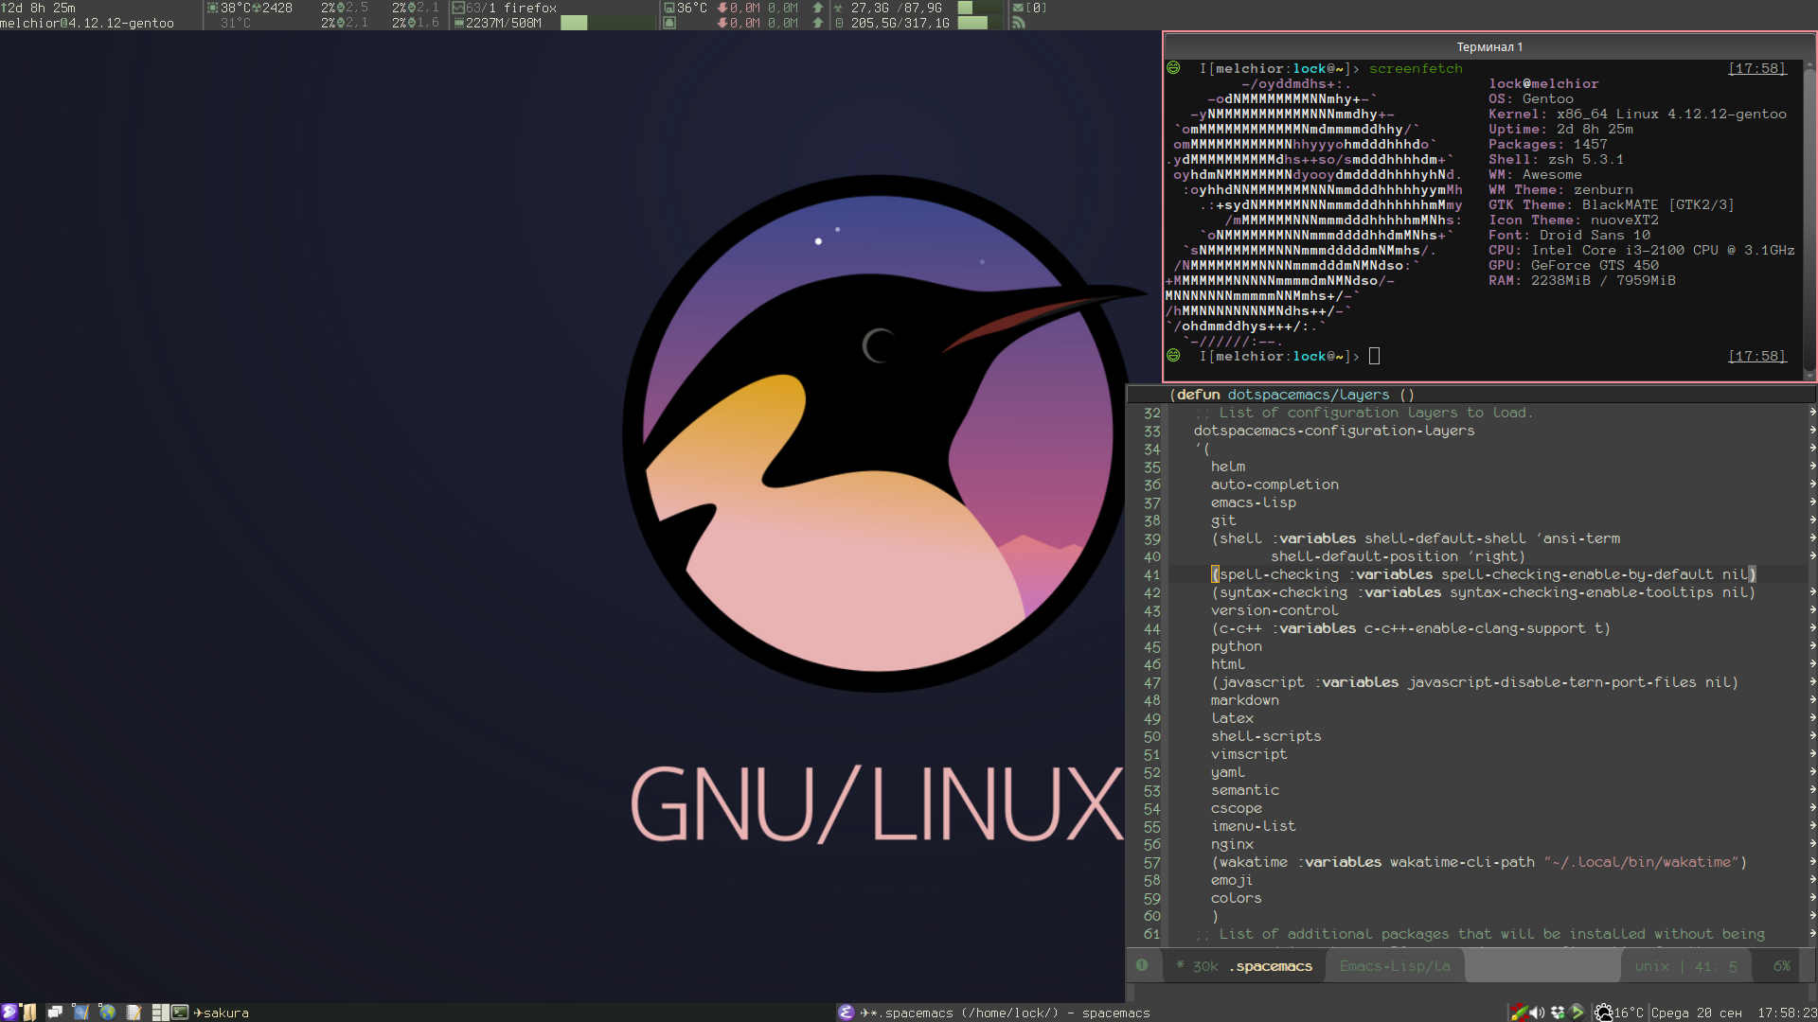Image resolution: width=1818 pixels, height=1022 pixels.
Task: Click the window number indicator in Emacs modeline
Action: [x=1142, y=965]
